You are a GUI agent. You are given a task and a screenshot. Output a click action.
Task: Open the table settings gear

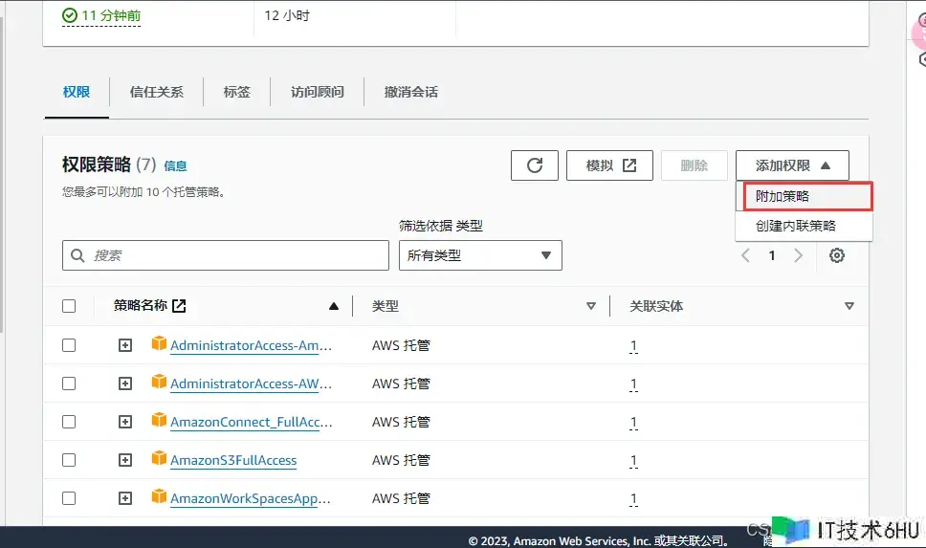point(836,255)
